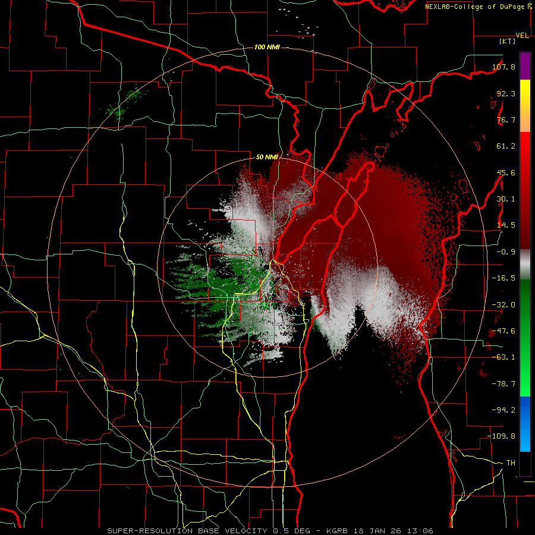Select the 92.3 scale value

click(506, 93)
